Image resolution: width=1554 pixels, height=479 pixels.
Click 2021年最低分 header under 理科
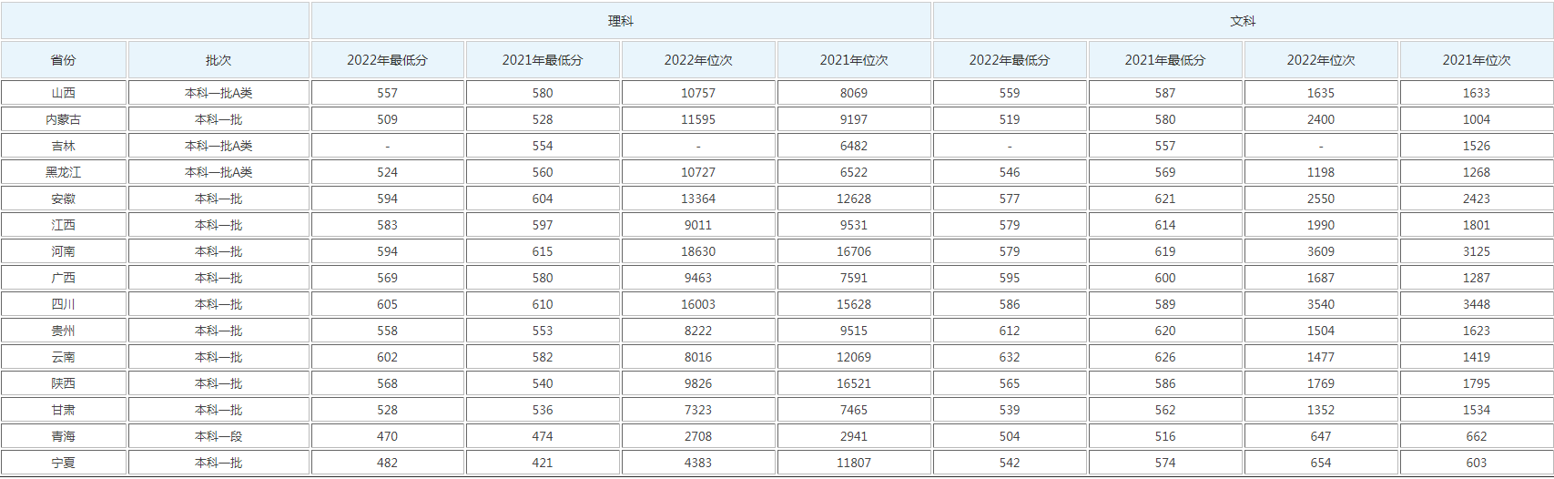543,60
